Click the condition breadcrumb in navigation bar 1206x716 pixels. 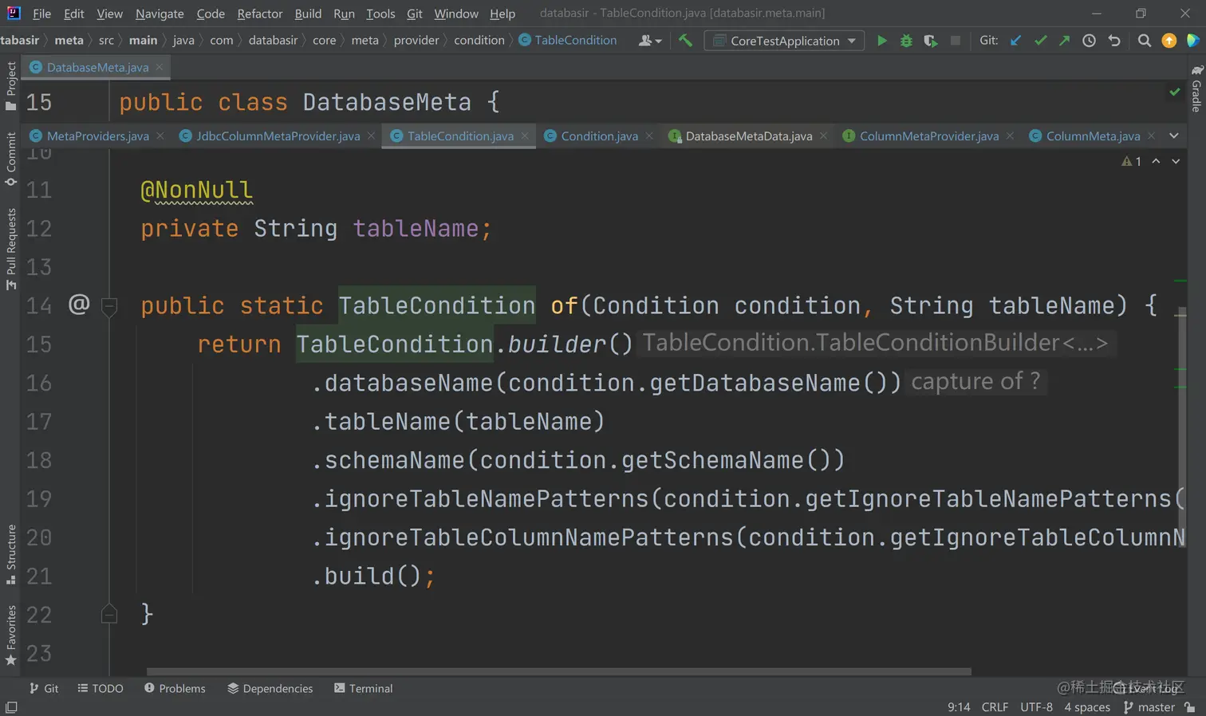coord(479,40)
